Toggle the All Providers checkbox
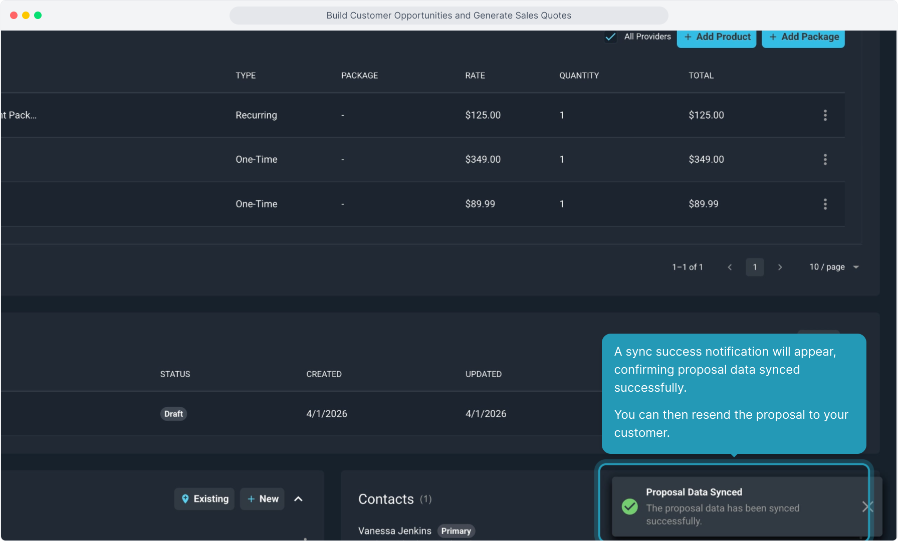Screen dimensions: 898x541 click(x=610, y=37)
